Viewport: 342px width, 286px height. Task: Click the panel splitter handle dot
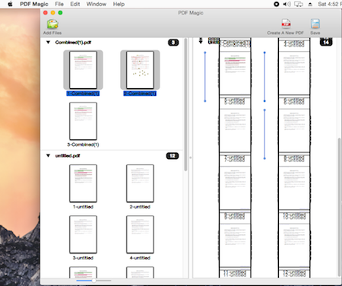pos(191,157)
